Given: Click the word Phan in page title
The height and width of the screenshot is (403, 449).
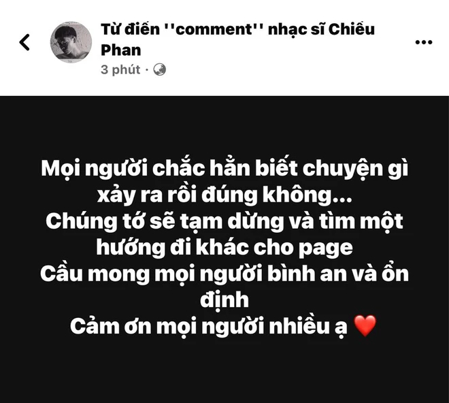Looking at the screenshot, I should click(x=121, y=50).
